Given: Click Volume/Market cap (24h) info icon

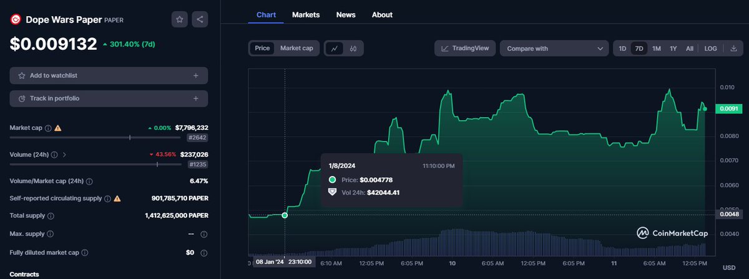Looking at the screenshot, I should point(89,181).
